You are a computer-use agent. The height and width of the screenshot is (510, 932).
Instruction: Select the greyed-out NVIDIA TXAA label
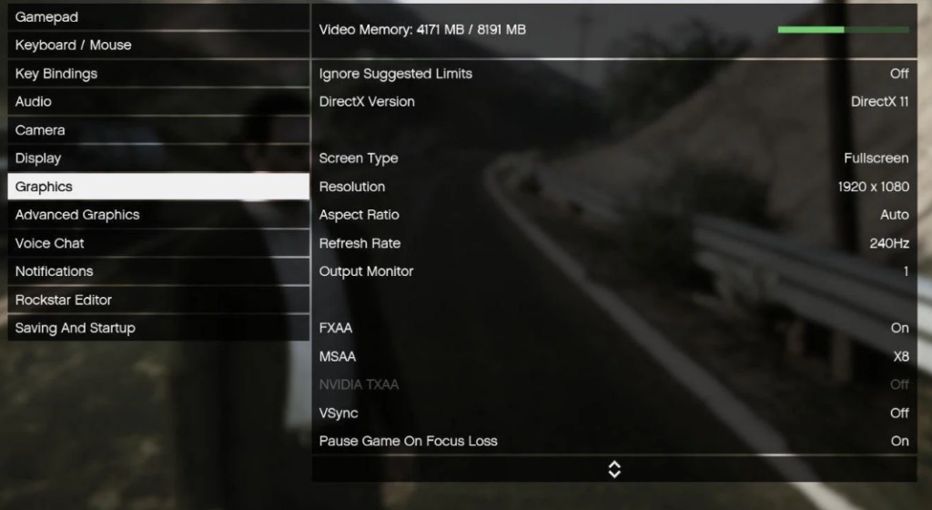click(x=359, y=384)
